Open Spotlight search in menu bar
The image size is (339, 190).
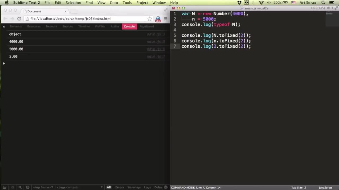tap(323, 3)
